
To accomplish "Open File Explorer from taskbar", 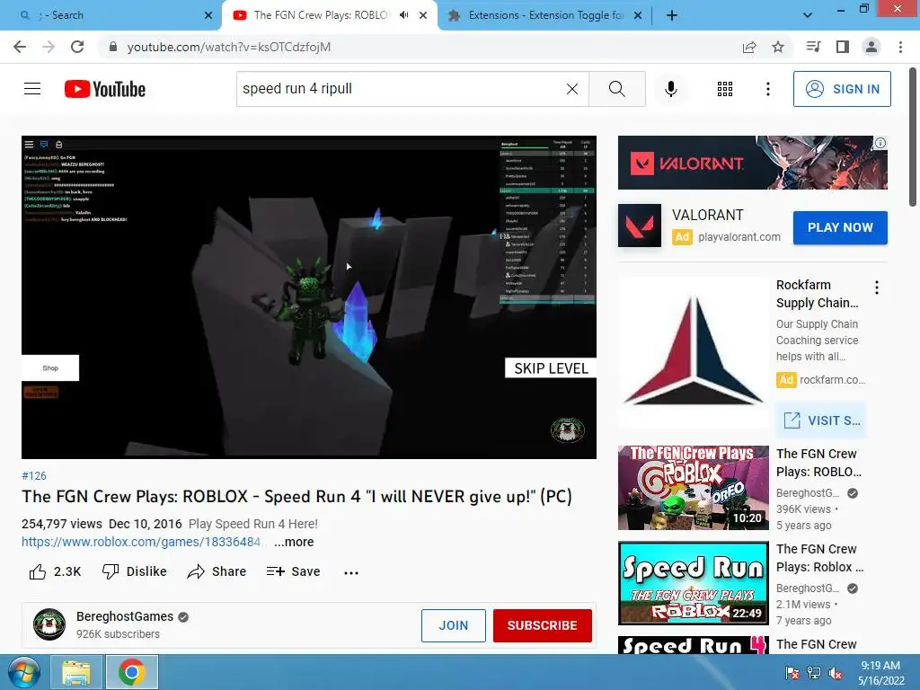I will pyautogui.click(x=75, y=672).
